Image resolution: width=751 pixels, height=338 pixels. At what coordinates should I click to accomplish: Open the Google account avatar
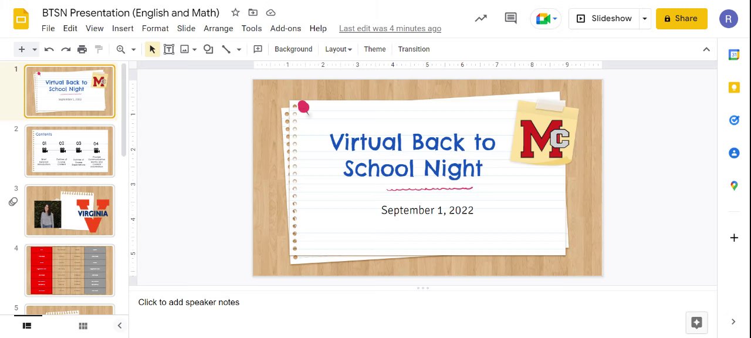pyautogui.click(x=729, y=19)
